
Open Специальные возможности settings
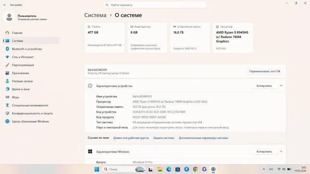(32, 105)
